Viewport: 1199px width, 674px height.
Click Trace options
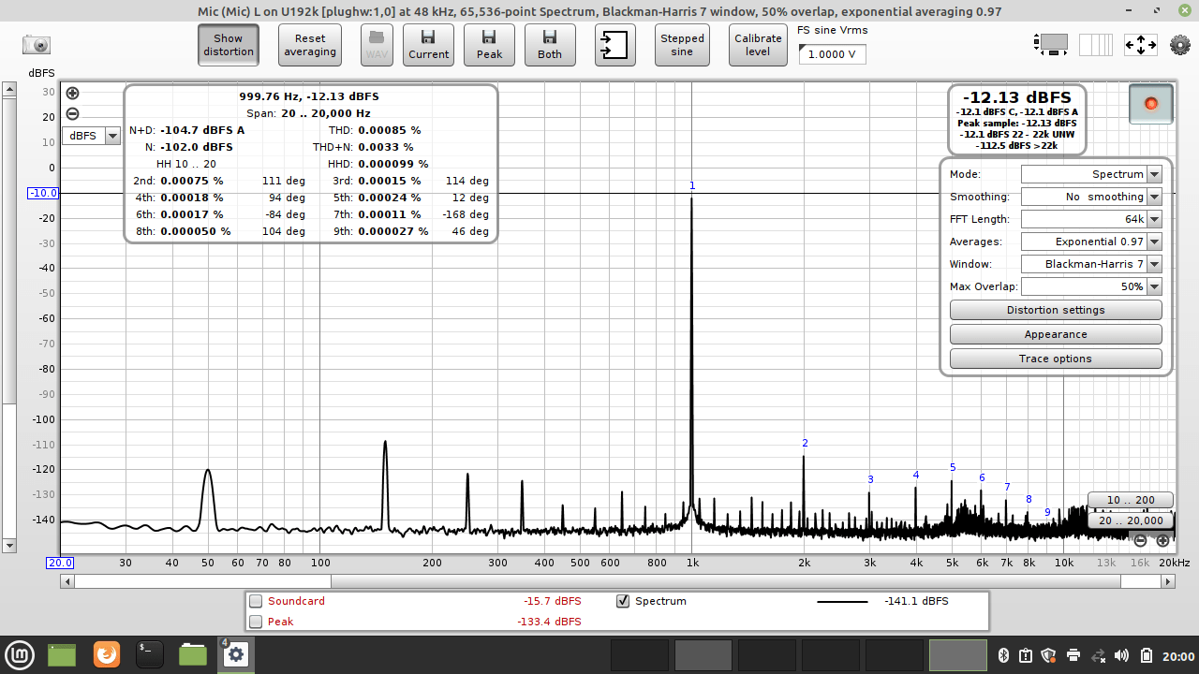tap(1056, 359)
